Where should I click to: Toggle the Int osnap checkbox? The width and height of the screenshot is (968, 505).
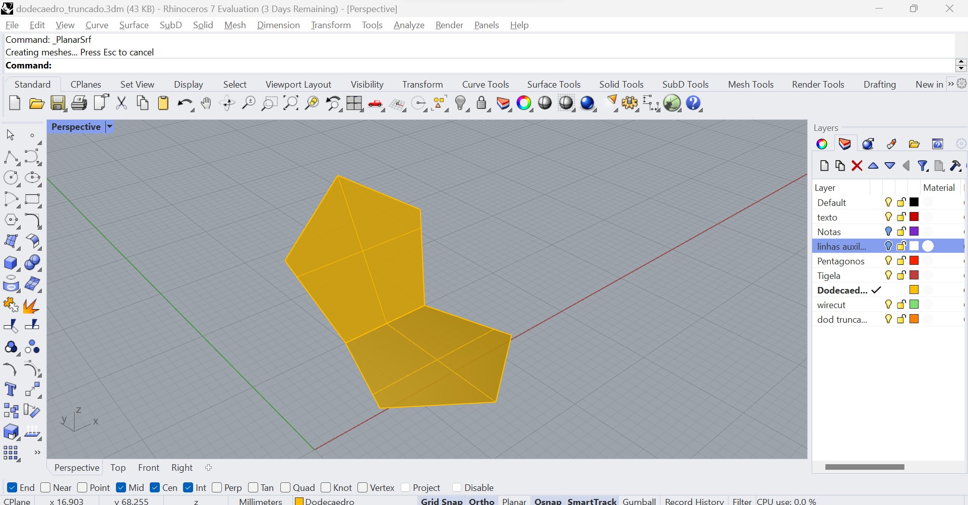188,487
